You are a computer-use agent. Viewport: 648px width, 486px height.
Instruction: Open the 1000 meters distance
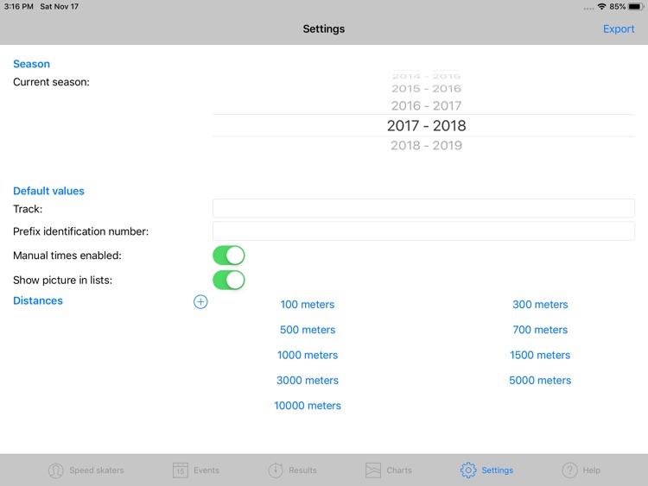[x=308, y=355]
